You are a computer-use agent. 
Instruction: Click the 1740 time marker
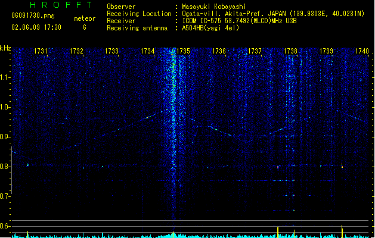tap(362, 51)
